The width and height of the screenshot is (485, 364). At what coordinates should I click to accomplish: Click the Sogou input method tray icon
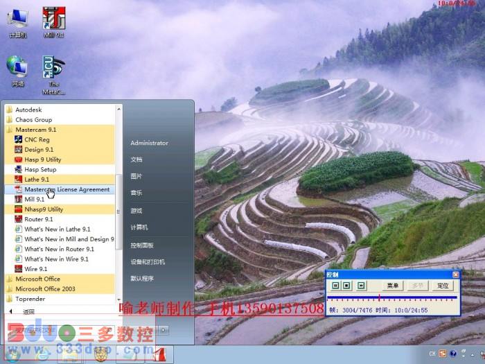(x=443, y=353)
